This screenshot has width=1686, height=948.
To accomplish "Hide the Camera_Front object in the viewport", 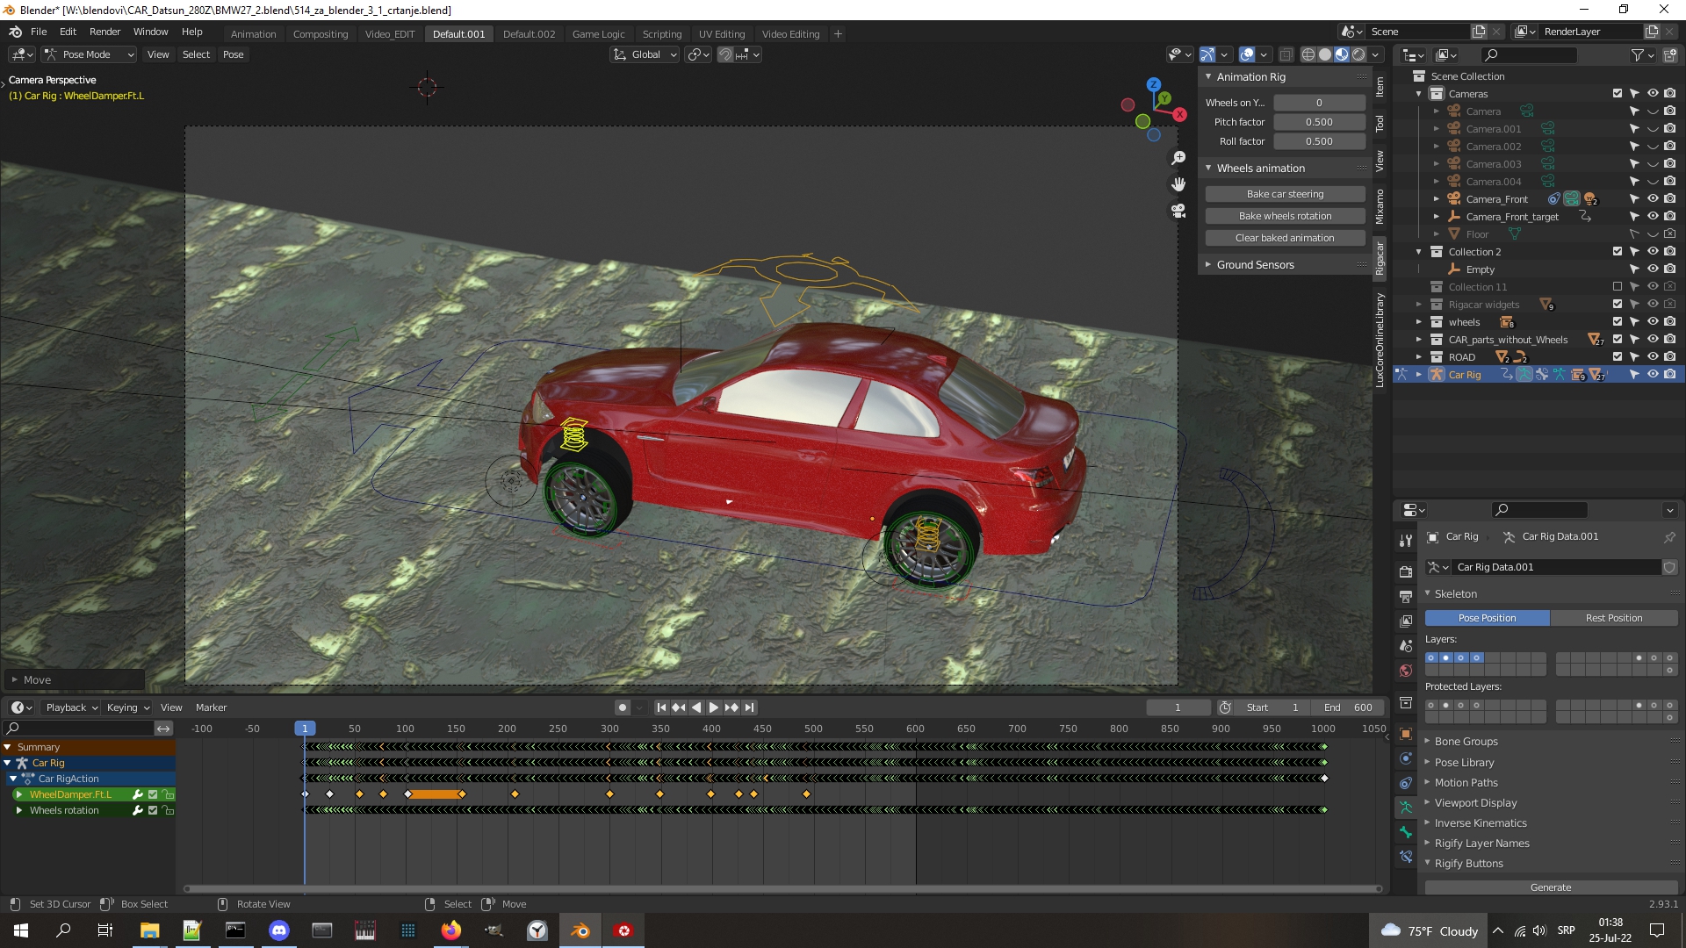I will coord(1652,199).
